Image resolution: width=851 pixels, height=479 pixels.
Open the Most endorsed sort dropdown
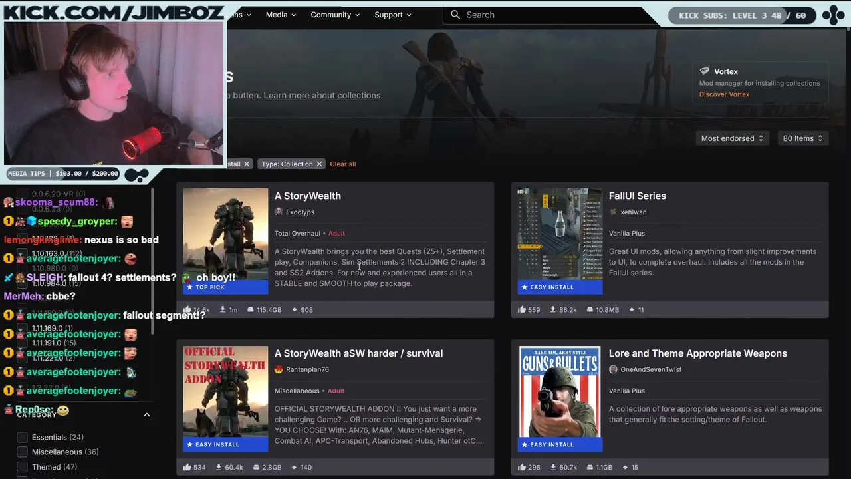pyautogui.click(x=732, y=138)
